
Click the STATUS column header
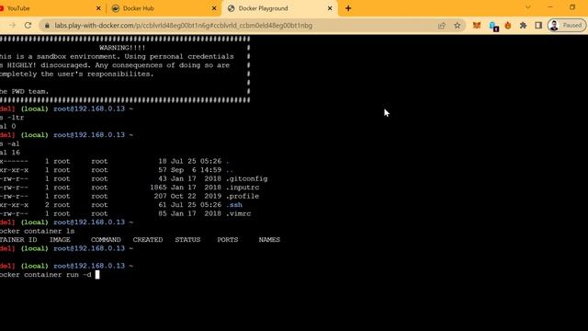coord(187,240)
